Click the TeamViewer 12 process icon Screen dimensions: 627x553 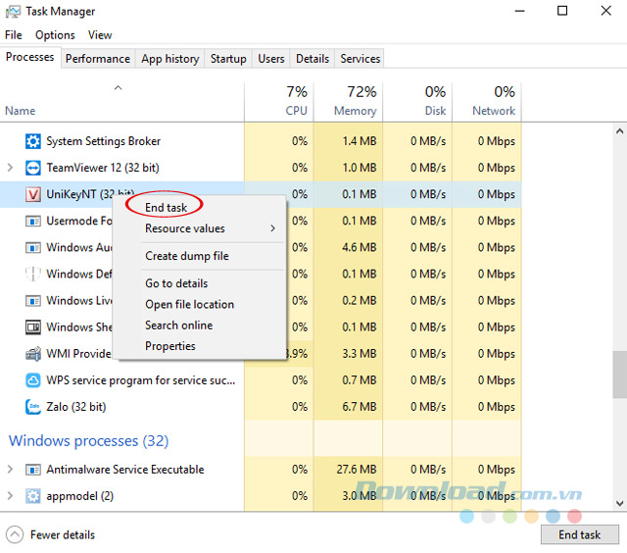(x=32, y=168)
